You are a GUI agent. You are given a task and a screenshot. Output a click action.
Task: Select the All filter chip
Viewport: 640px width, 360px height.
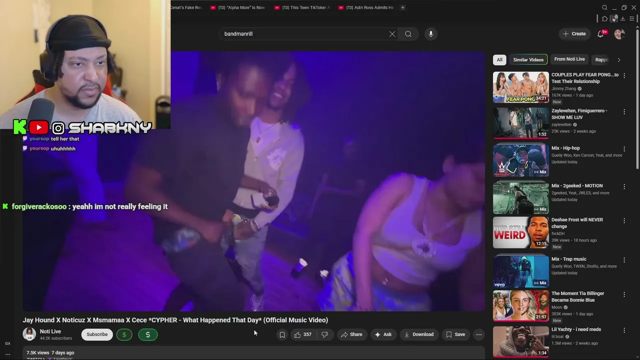click(x=499, y=59)
